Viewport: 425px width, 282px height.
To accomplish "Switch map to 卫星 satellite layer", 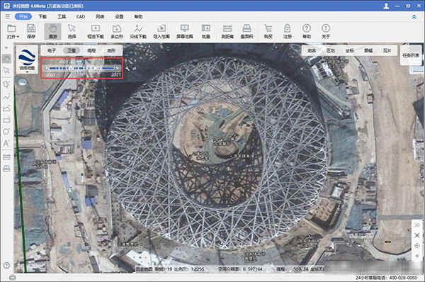I will click(x=72, y=50).
